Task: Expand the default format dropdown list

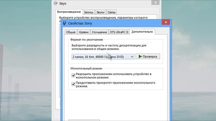Action: point(103,57)
